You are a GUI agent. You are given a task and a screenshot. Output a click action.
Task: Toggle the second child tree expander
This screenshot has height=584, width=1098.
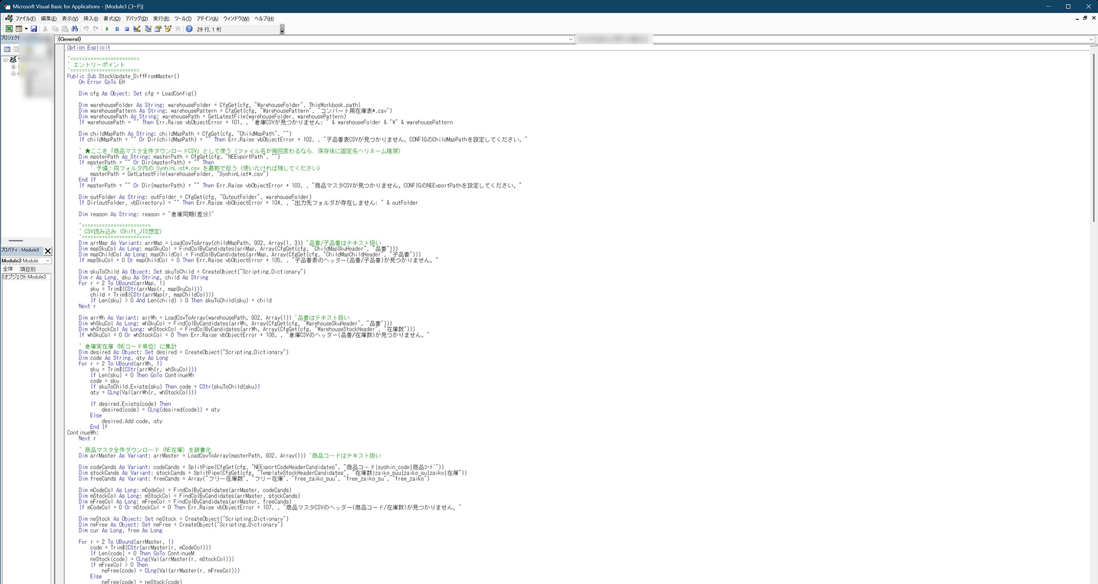coord(13,74)
